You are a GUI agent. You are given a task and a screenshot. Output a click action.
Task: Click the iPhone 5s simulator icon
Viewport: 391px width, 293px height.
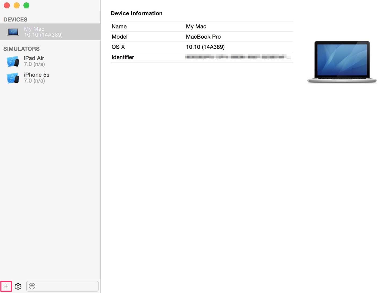click(x=13, y=78)
